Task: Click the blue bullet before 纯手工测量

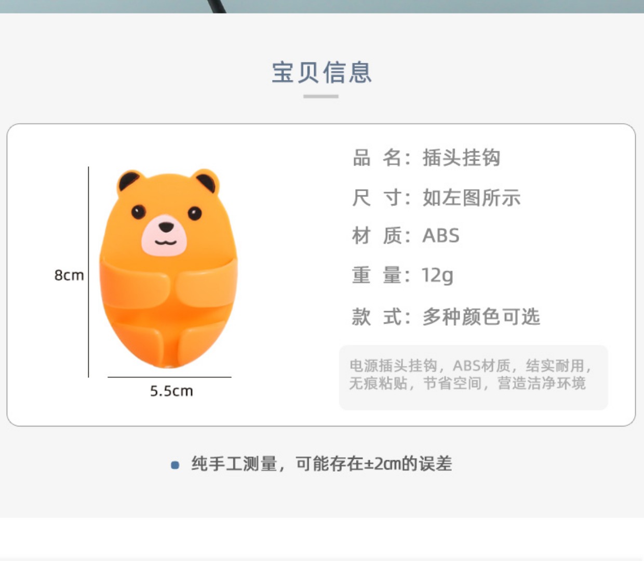Action: (176, 465)
